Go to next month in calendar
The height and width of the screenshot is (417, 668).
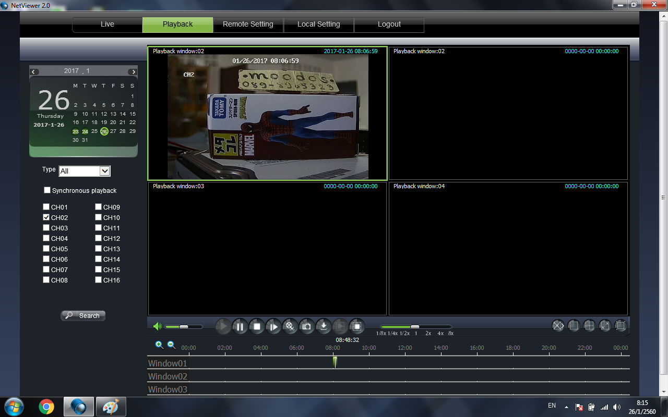pyautogui.click(x=133, y=71)
